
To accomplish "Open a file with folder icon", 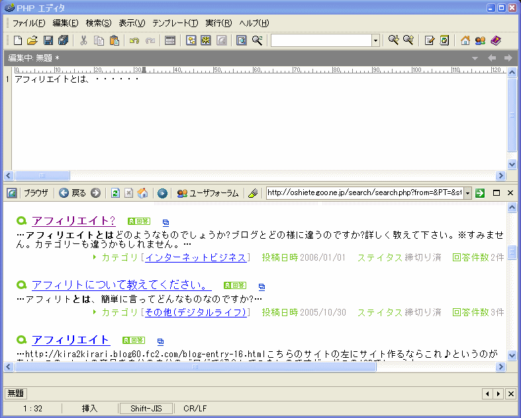I will pyautogui.click(x=32, y=40).
